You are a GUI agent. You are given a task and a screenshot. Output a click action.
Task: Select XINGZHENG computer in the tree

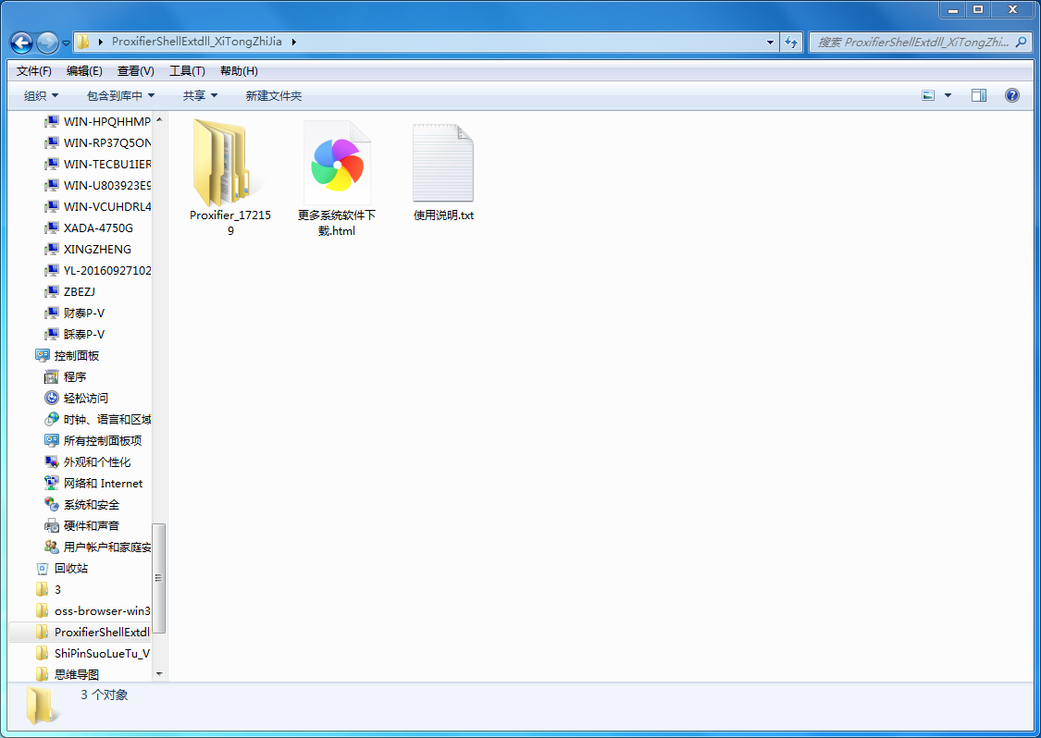(88, 249)
